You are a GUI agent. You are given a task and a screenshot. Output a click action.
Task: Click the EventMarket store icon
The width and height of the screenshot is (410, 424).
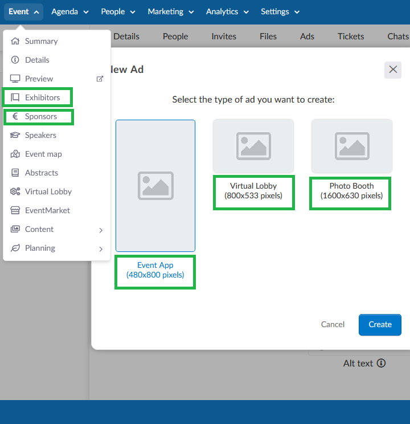tap(15, 210)
